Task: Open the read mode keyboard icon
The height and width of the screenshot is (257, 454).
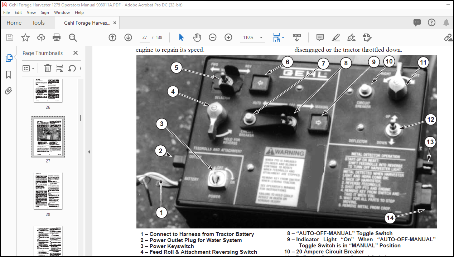Action: coord(296,37)
